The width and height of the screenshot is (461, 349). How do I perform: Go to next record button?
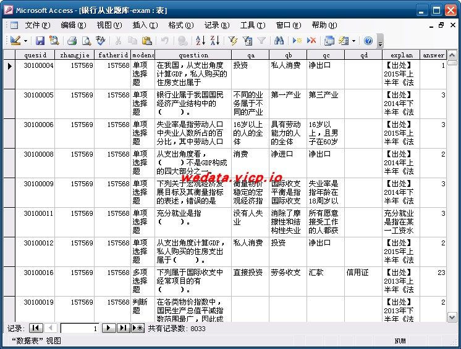click(x=109, y=328)
